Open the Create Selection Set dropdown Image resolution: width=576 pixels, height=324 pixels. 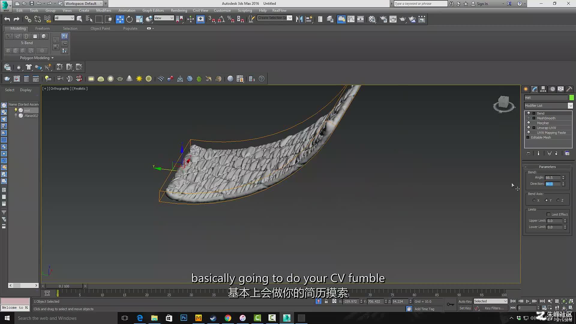[275, 18]
